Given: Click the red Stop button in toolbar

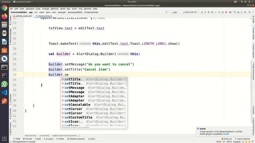Looking at the screenshot, I should click(226, 12).
